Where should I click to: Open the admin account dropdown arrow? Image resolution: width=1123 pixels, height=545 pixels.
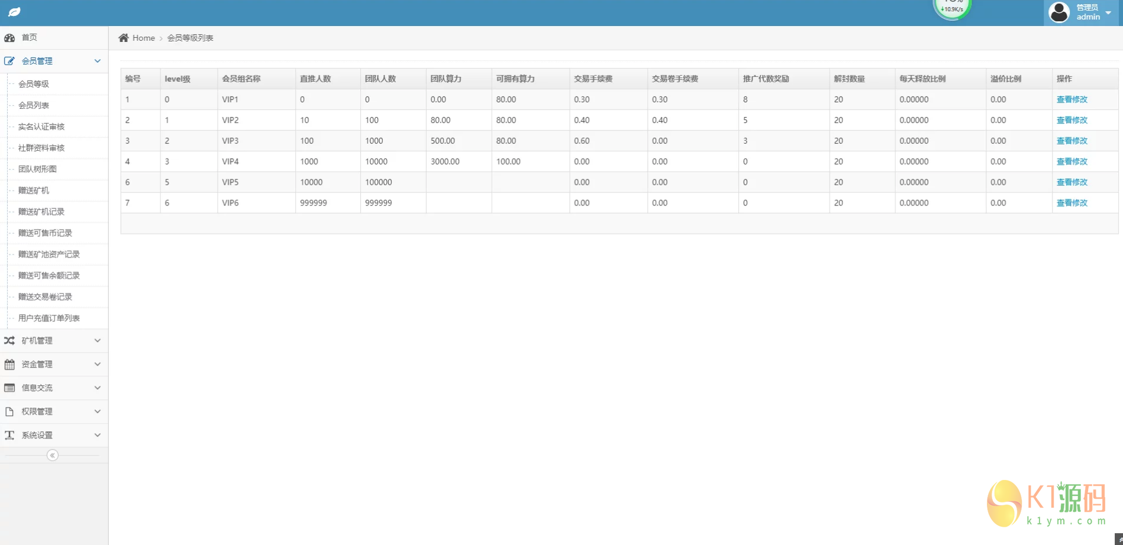click(x=1108, y=12)
